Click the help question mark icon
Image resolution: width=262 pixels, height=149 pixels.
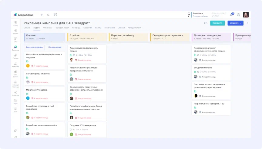(238, 15)
